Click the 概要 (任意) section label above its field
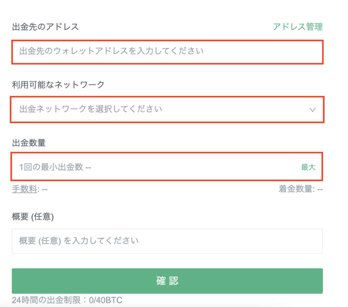This screenshot has width=348, height=307. tap(33, 216)
